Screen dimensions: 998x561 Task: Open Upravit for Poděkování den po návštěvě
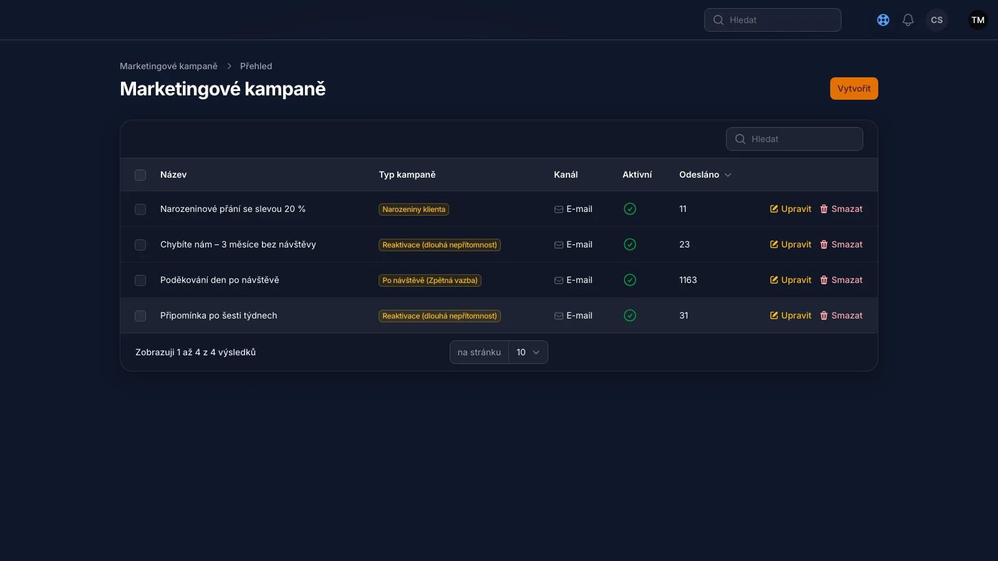(x=790, y=280)
